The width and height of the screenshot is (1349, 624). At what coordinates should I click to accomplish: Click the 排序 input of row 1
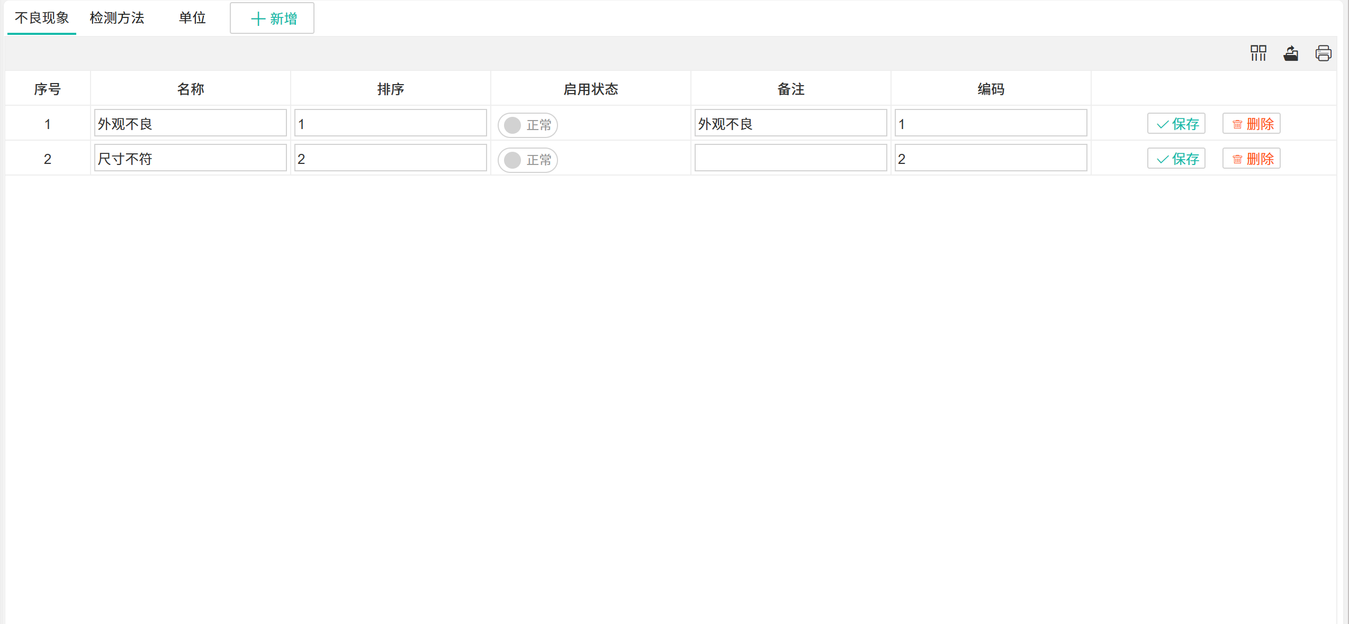(x=390, y=123)
